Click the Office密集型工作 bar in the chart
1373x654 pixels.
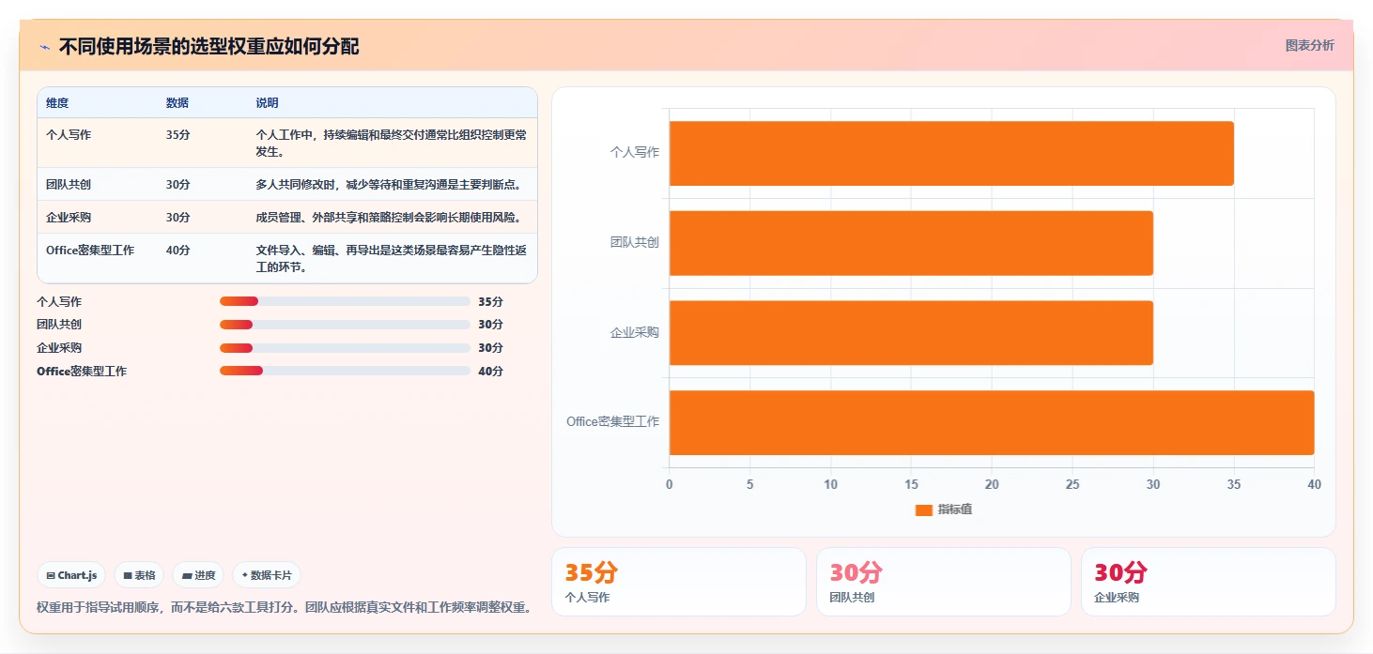tap(992, 422)
